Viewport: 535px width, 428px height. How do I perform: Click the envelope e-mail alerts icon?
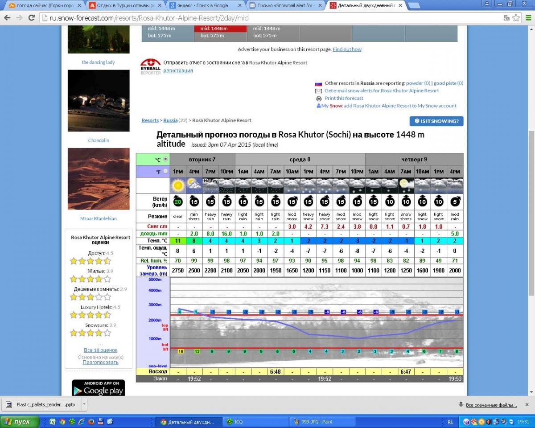(x=318, y=91)
